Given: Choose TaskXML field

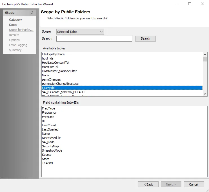Looking at the screenshot, I should tap(124, 163).
